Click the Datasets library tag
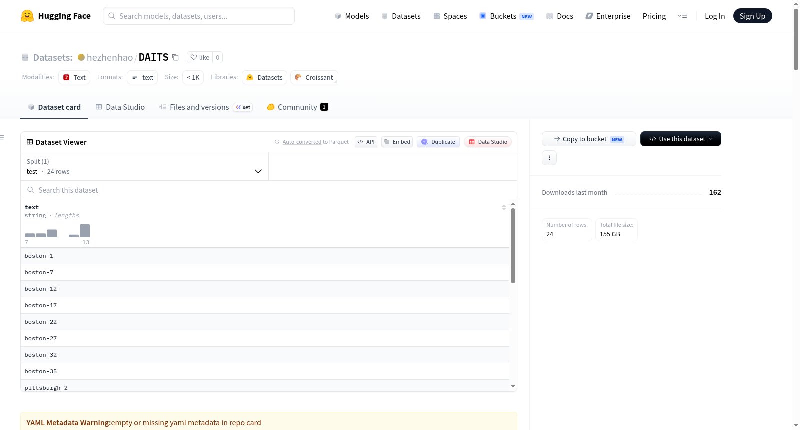The image size is (800, 430). [x=264, y=77]
